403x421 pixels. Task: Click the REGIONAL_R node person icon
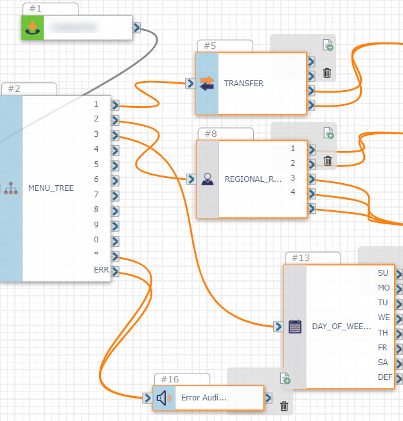[x=207, y=179]
